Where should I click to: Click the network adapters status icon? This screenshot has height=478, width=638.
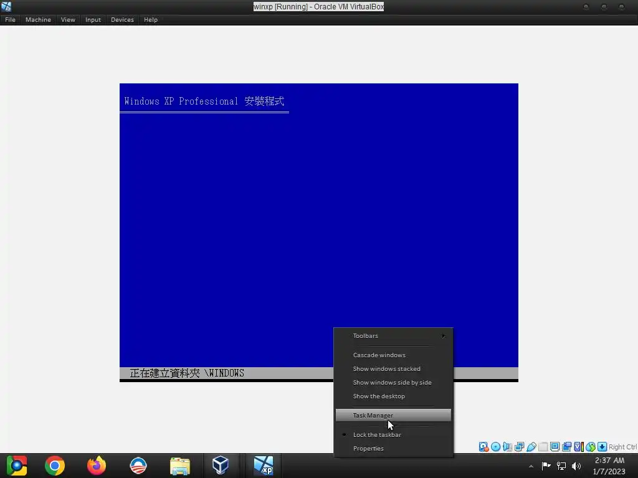pos(519,447)
